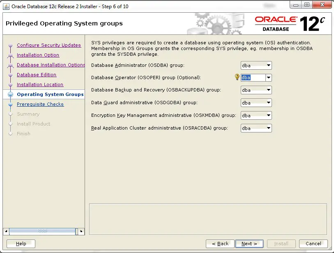Click the Privileged Operating System groups heading

point(64,23)
